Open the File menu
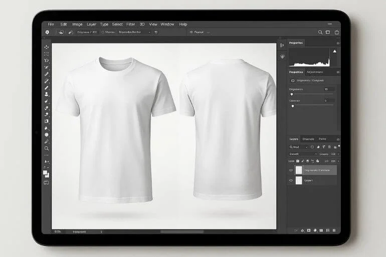This screenshot has height=257, width=386. point(51,24)
